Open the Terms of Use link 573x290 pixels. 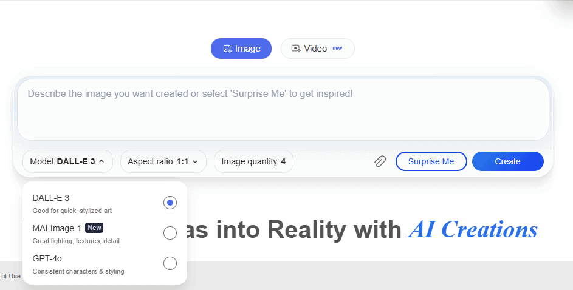[x=10, y=276]
